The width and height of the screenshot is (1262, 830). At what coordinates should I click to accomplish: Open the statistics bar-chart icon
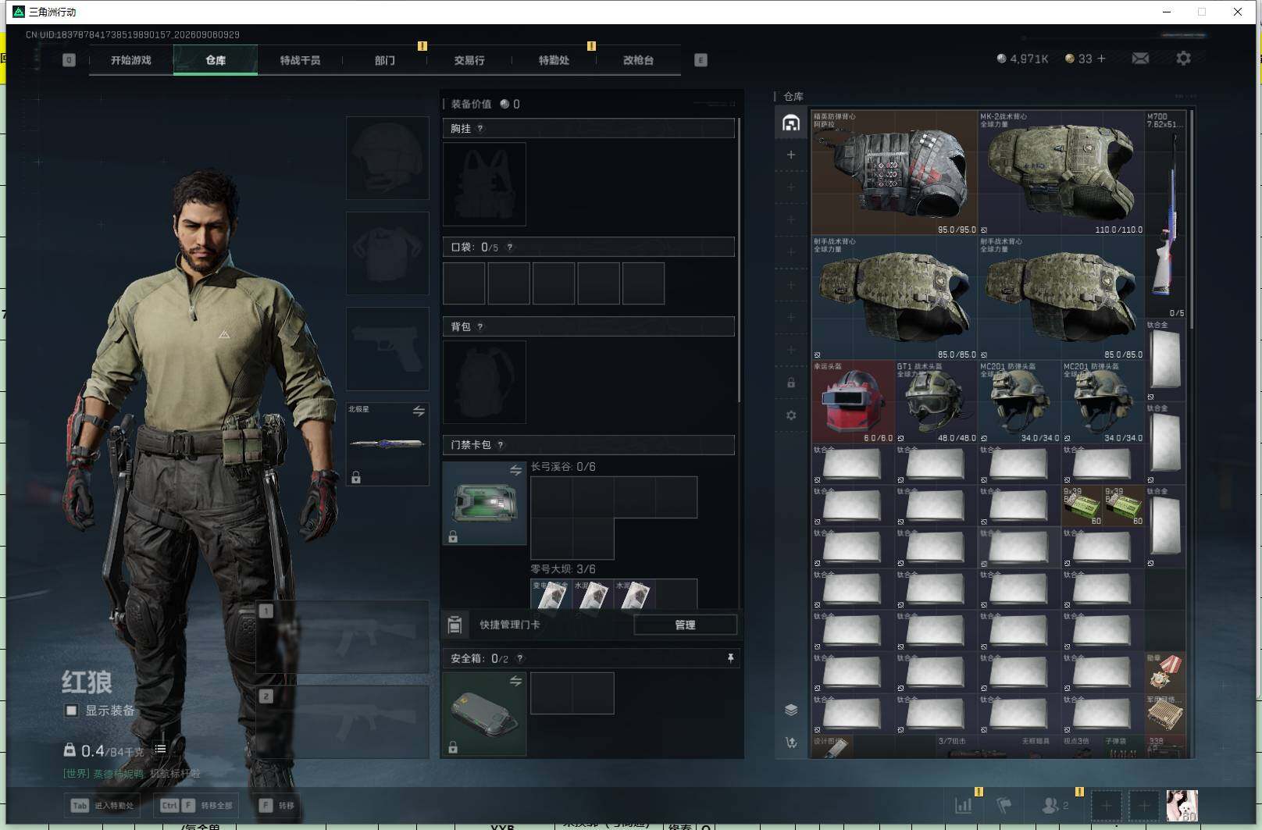[x=964, y=805]
